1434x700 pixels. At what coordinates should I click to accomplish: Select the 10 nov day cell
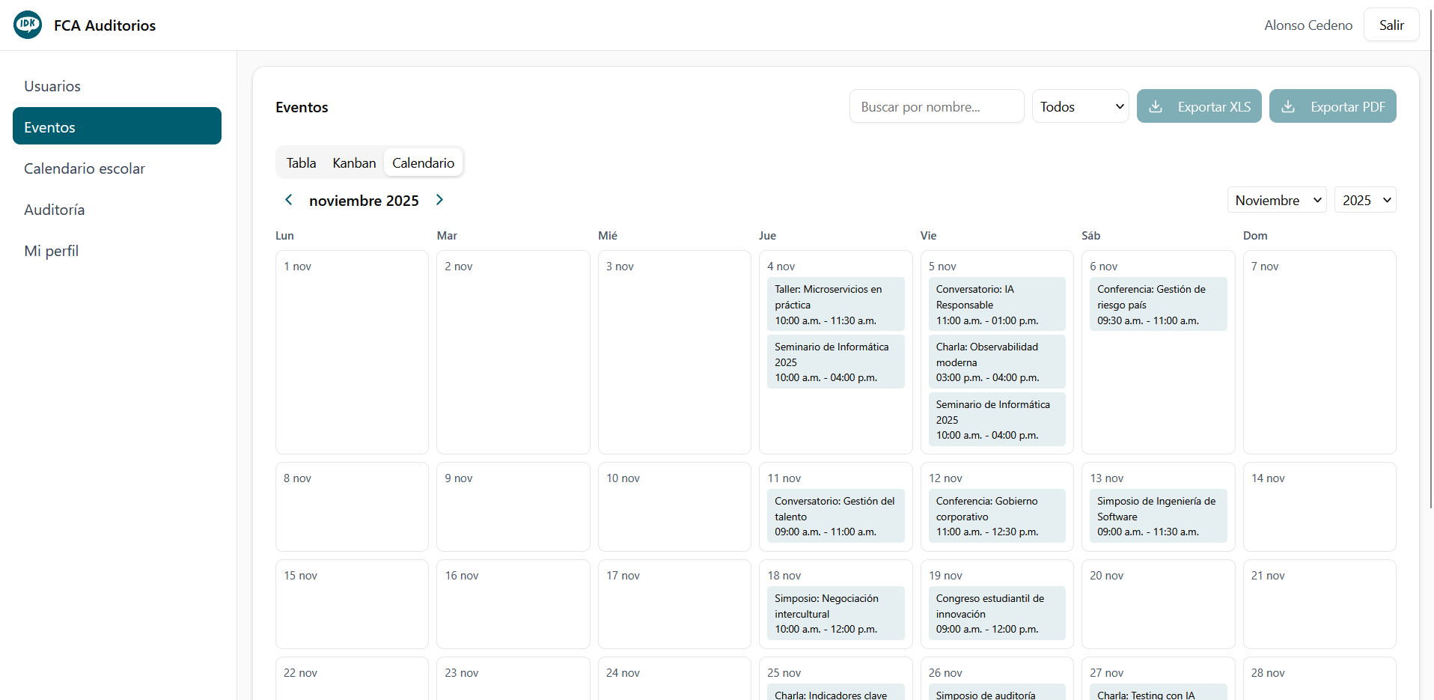pyautogui.click(x=674, y=507)
